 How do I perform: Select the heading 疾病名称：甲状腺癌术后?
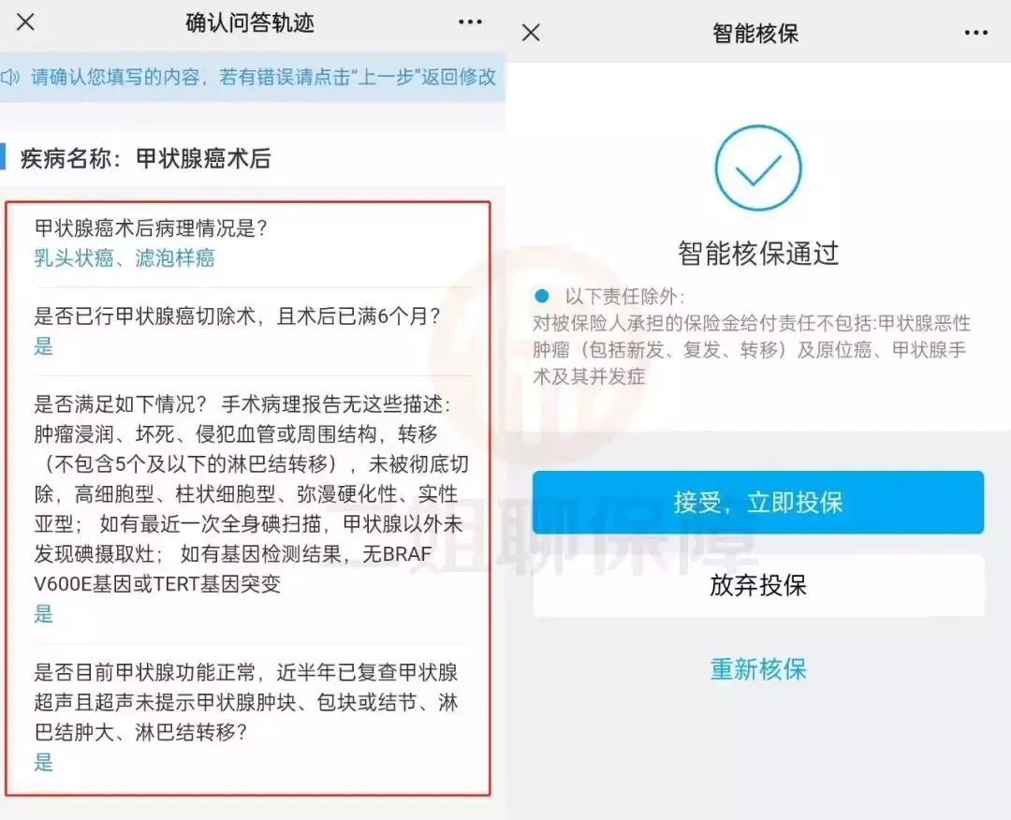(x=145, y=158)
